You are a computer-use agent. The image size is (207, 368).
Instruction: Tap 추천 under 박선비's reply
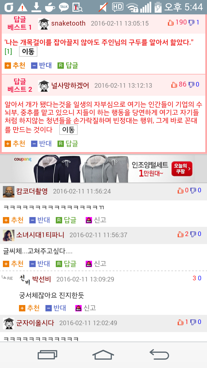tap(29, 308)
